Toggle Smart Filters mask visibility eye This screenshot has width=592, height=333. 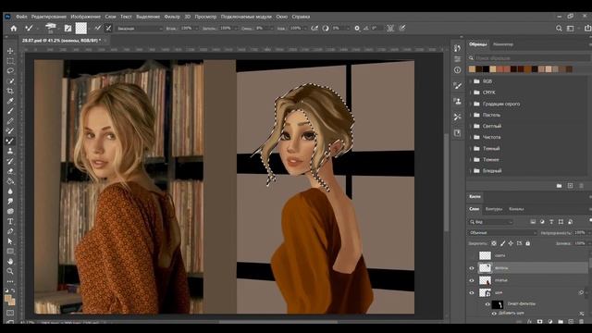click(487, 304)
